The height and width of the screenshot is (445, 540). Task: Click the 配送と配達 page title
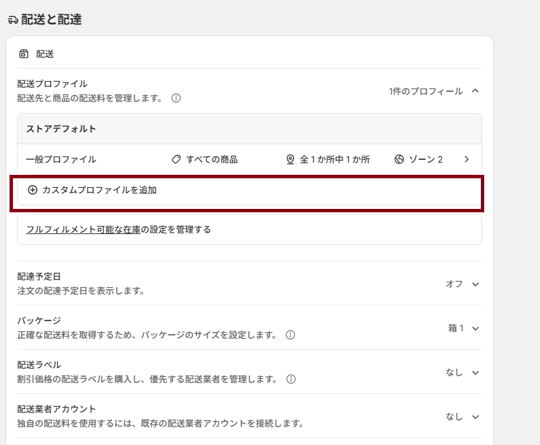click(x=51, y=20)
